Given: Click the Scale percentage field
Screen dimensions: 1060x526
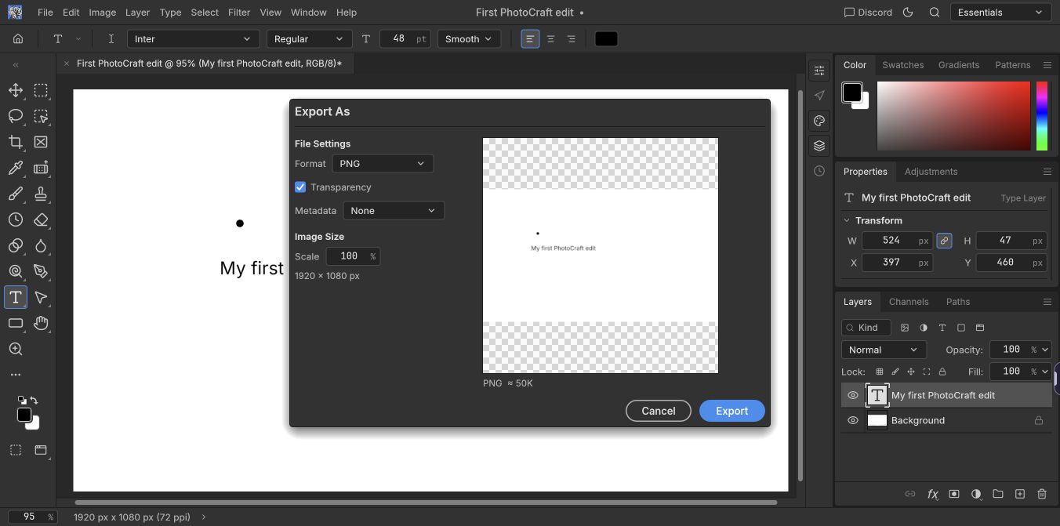Looking at the screenshot, I should [x=353, y=256].
